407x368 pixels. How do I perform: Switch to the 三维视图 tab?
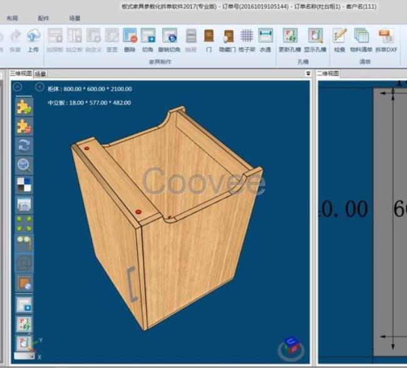pyautogui.click(x=21, y=73)
